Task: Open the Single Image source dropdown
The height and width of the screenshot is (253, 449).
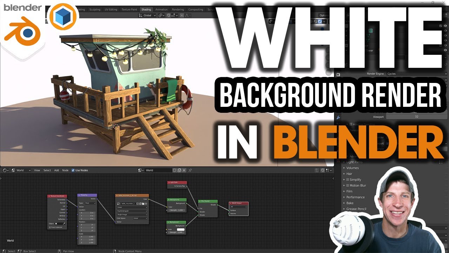Action: (132, 214)
